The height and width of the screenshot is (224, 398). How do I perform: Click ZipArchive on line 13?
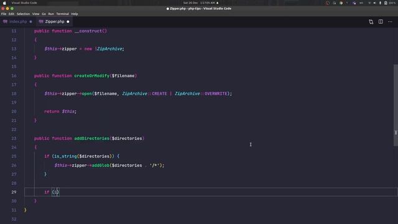point(109,49)
